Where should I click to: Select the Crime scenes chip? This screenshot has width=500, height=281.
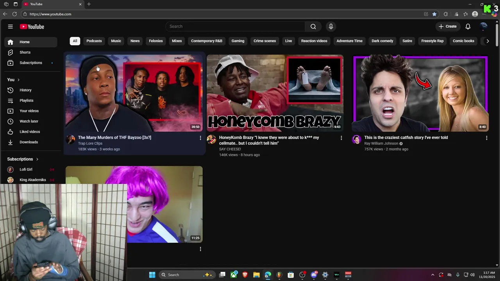265,41
